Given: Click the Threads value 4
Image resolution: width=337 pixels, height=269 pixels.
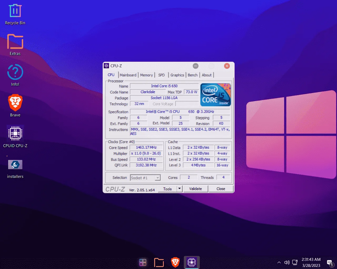Looking at the screenshot, I should 223,177.
